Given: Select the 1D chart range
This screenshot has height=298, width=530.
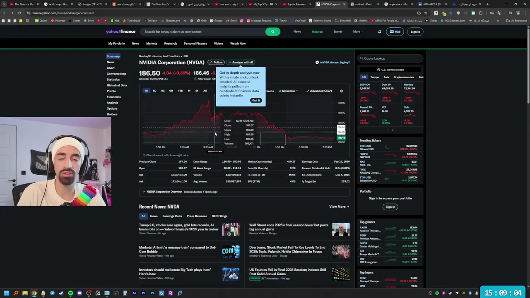Looking at the screenshot, I should (146, 91).
